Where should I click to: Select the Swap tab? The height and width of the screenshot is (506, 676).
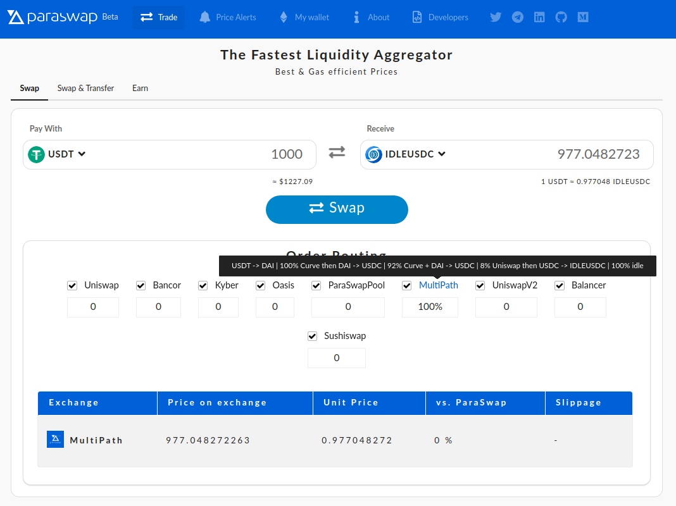[29, 89]
